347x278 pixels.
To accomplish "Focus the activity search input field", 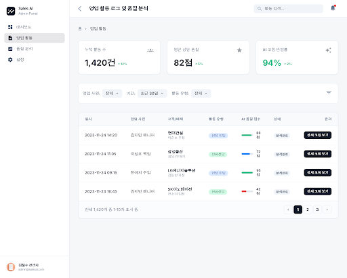I will [288, 9].
